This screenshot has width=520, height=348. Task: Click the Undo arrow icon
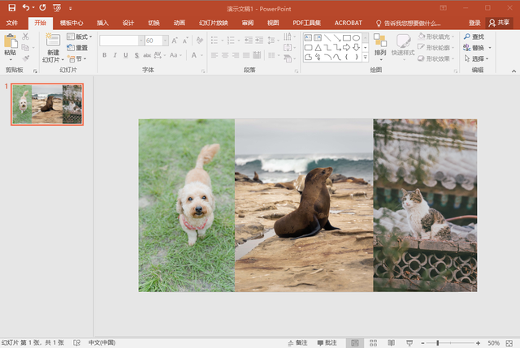25,7
